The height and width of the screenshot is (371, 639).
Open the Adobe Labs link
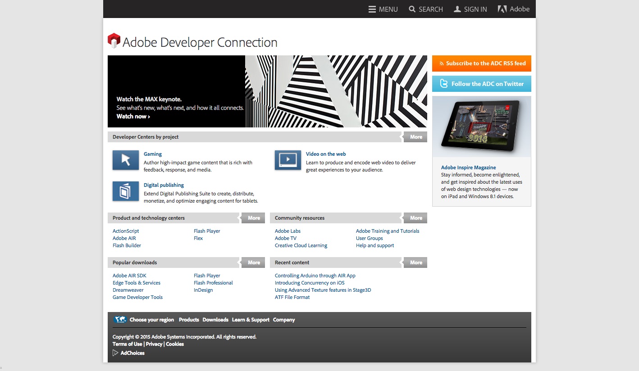288,231
